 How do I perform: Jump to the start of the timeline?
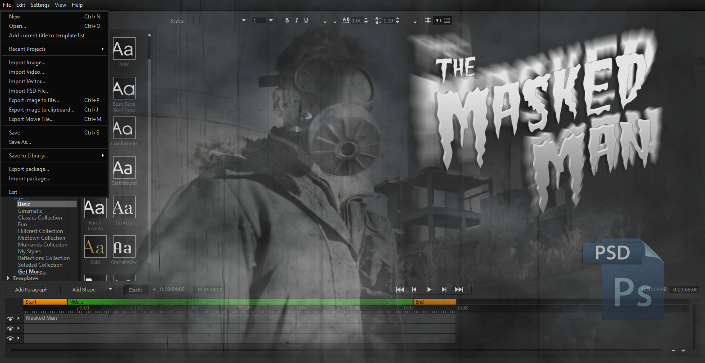[400, 289]
